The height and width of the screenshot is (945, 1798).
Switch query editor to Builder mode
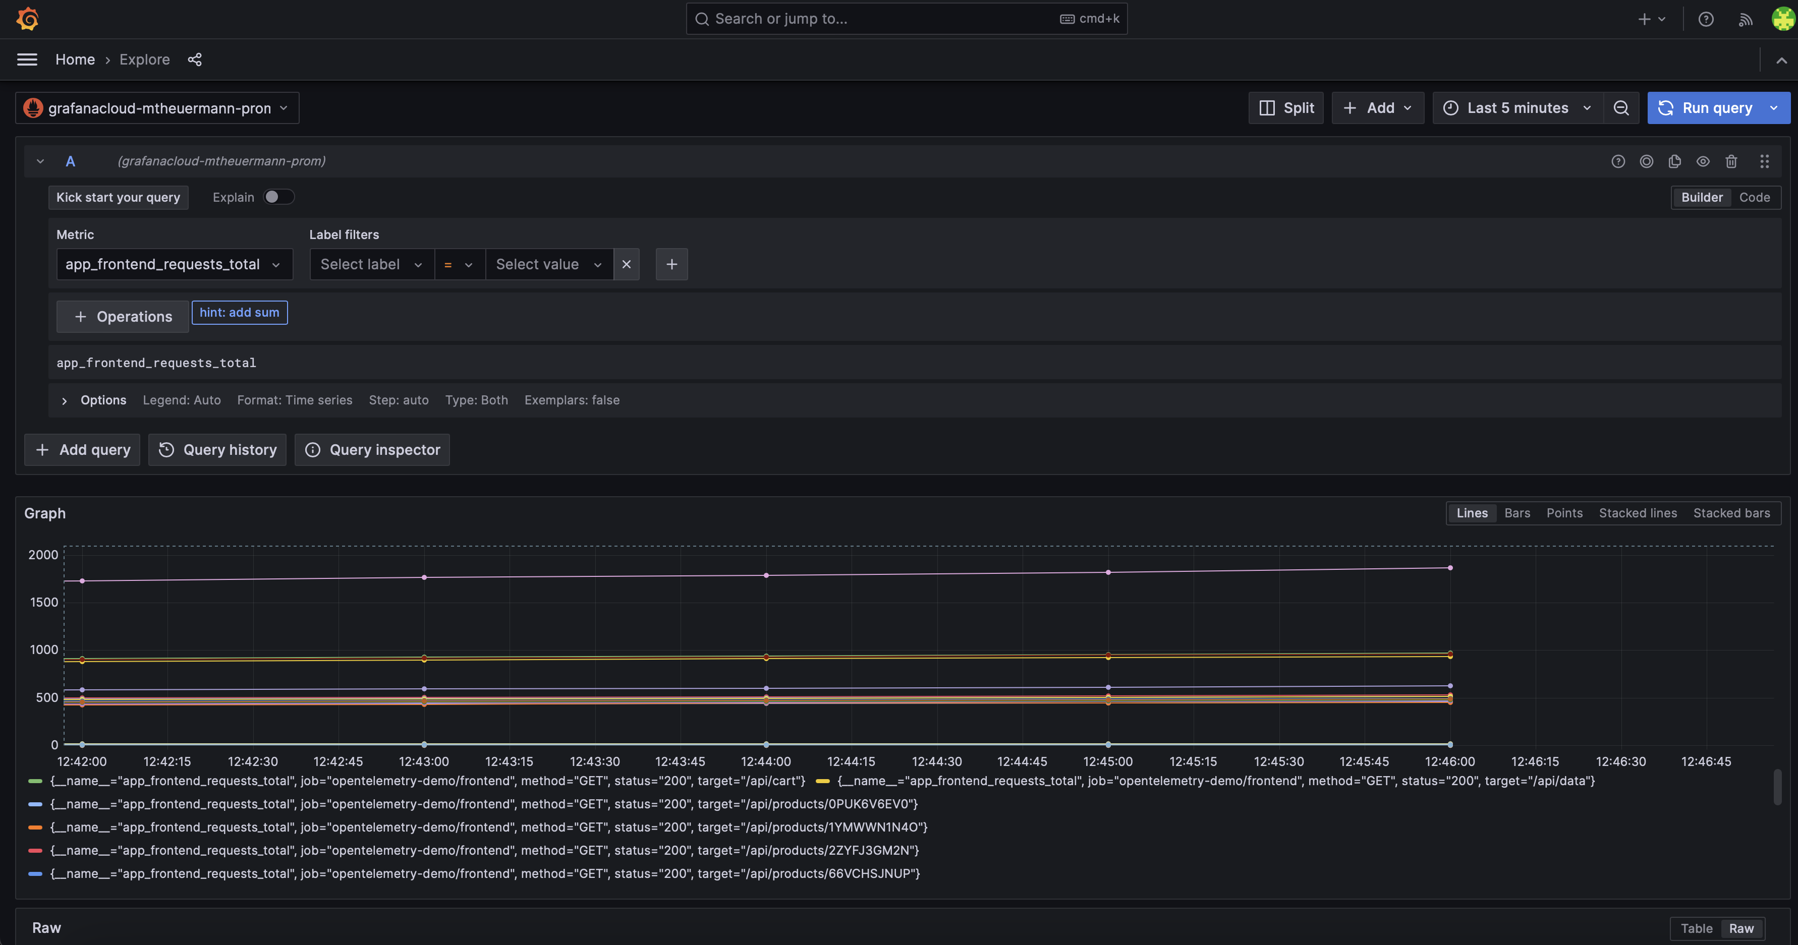pyautogui.click(x=1702, y=197)
